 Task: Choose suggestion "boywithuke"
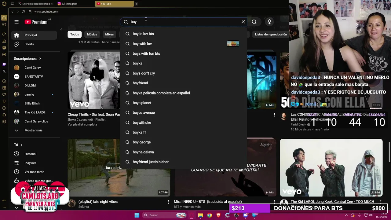[183, 123]
